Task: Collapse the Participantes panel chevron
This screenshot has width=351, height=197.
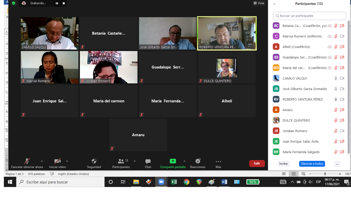Action: click(274, 4)
